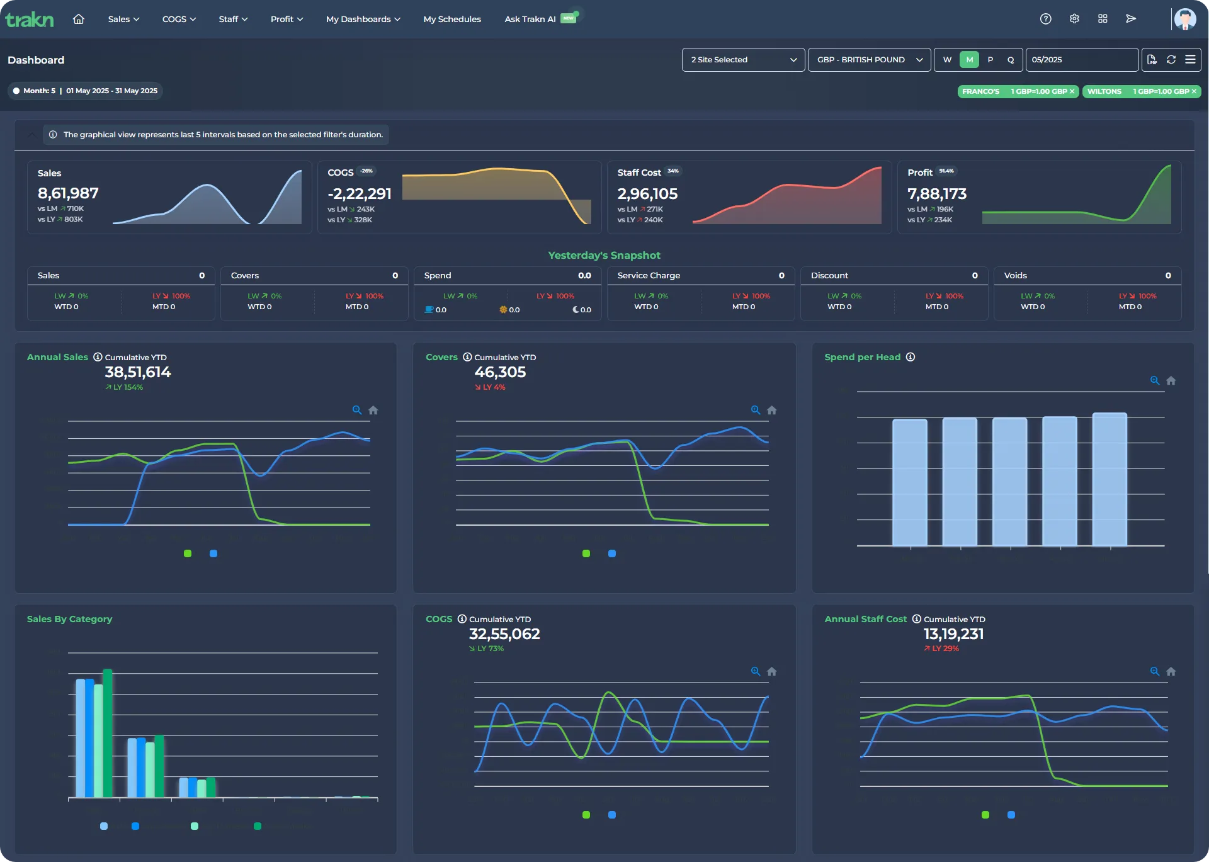
Task: Remove the FRANCO'S site tag
Action: [x=1072, y=91]
